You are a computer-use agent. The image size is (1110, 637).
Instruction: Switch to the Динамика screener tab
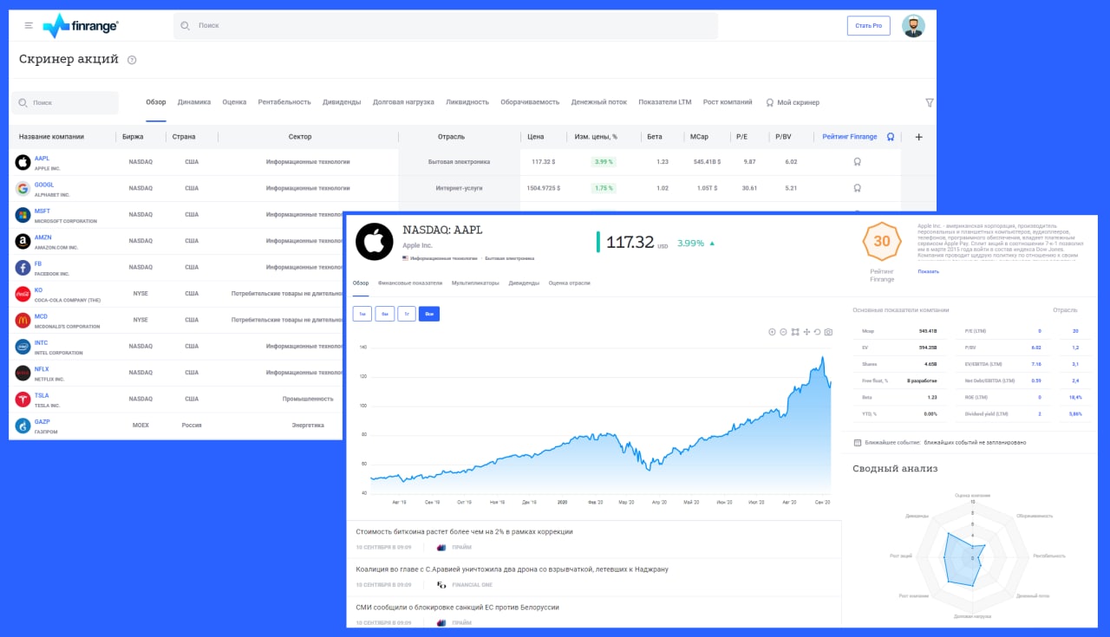coord(194,102)
